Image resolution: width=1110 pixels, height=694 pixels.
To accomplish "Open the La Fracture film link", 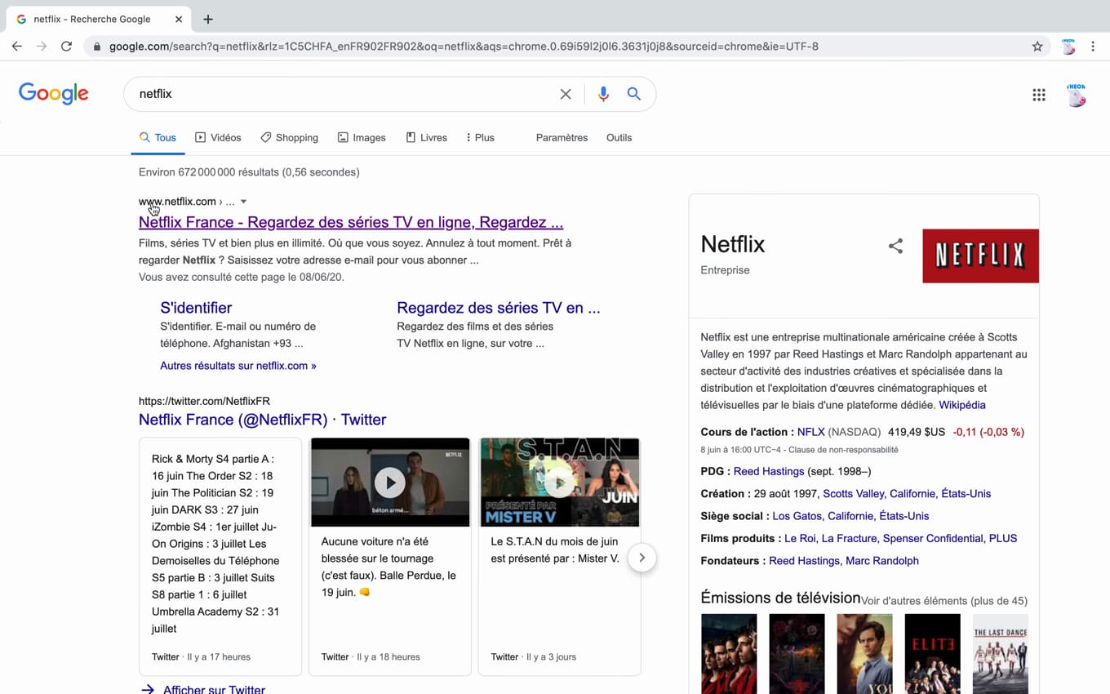I will (849, 538).
